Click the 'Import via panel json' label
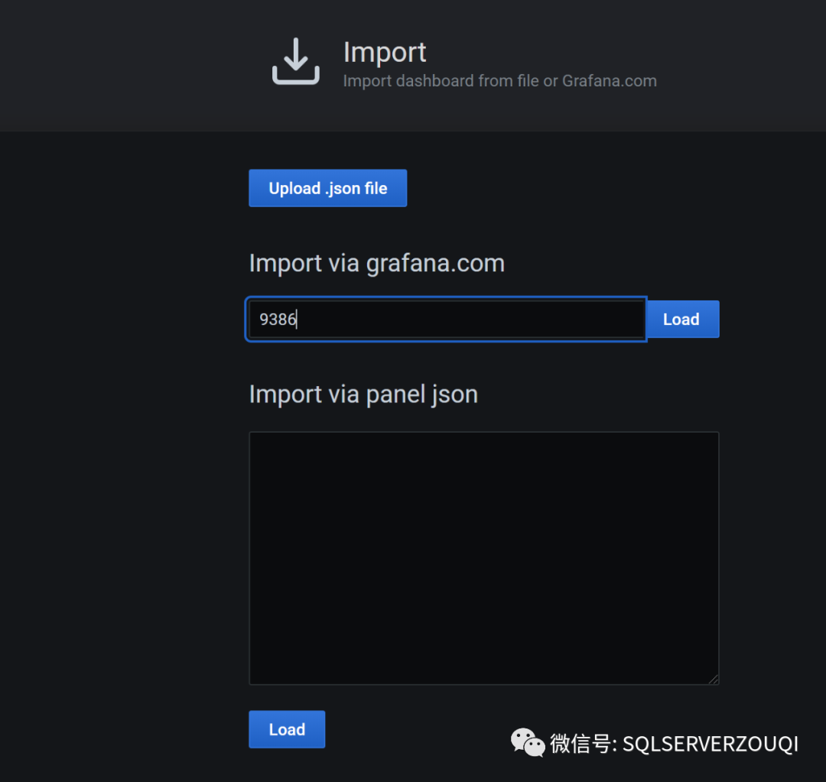 [363, 394]
